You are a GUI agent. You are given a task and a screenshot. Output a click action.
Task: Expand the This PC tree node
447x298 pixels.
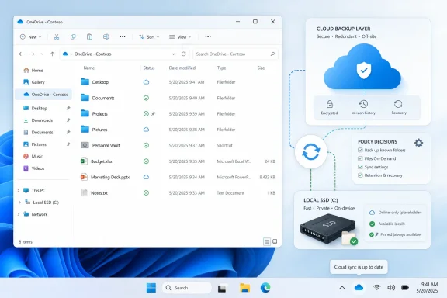(19, 190)
